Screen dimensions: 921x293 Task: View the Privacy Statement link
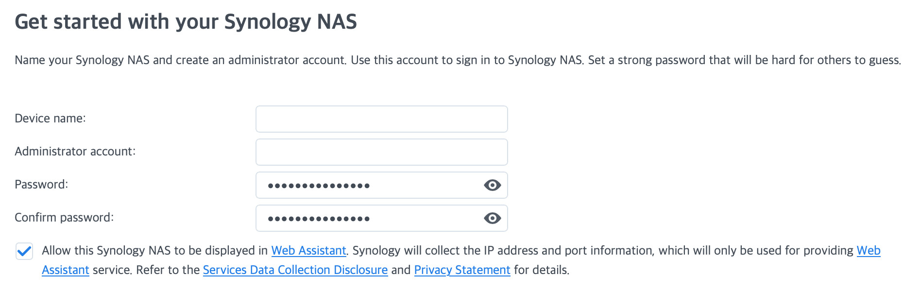pos(462,270)
